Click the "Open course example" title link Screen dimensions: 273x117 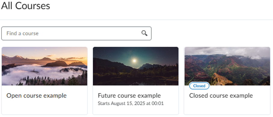click(37, 96)
